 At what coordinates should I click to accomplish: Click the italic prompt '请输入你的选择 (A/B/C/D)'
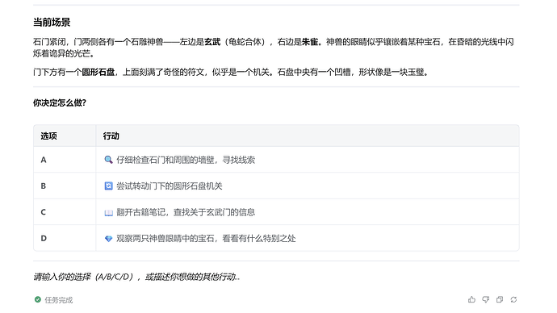[x=84, y=277]
